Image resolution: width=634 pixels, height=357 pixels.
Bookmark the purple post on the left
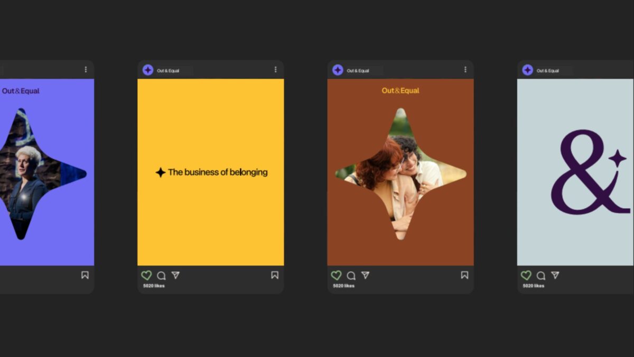(x=85, y=275)
